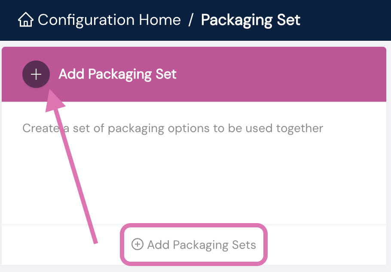Open Add Packaging Set via the round purple button
The image size is (391, 272).
coord(36,74)
